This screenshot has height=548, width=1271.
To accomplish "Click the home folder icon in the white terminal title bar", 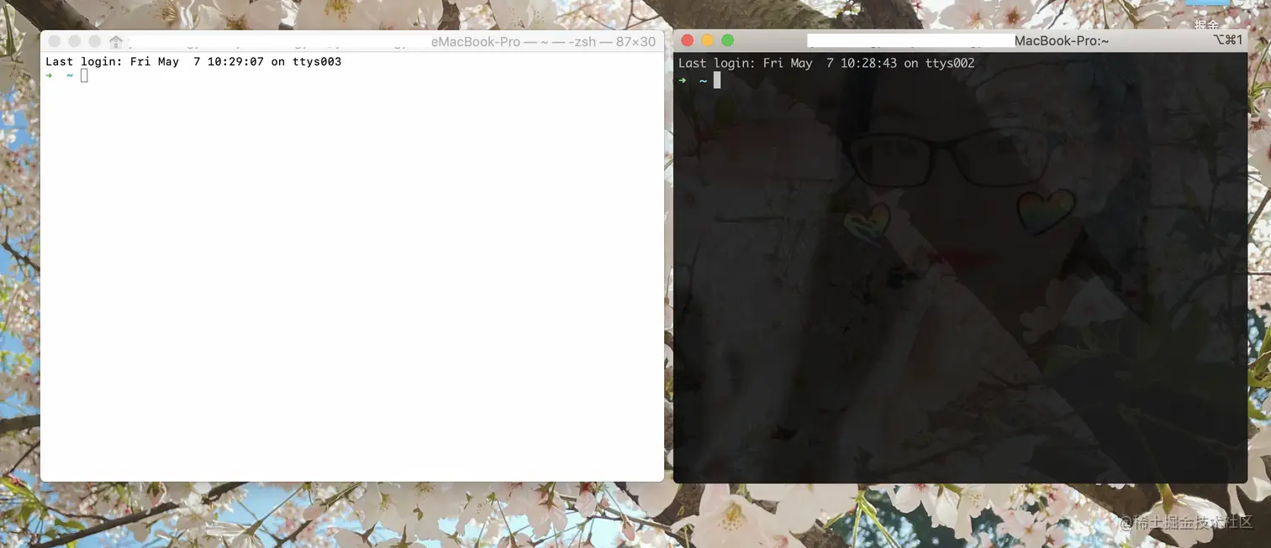I will (x=116, y=41).
